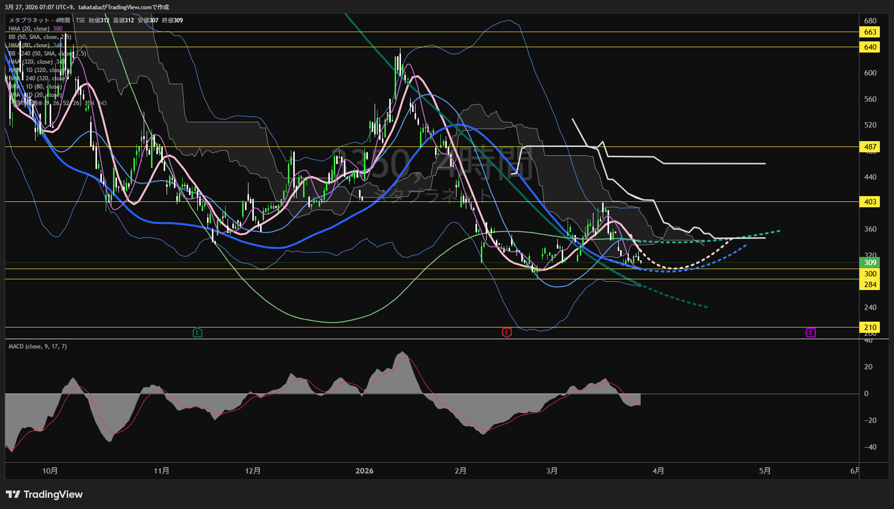
Task: Click the green earnings marker near November
Action: pos(197,333)
